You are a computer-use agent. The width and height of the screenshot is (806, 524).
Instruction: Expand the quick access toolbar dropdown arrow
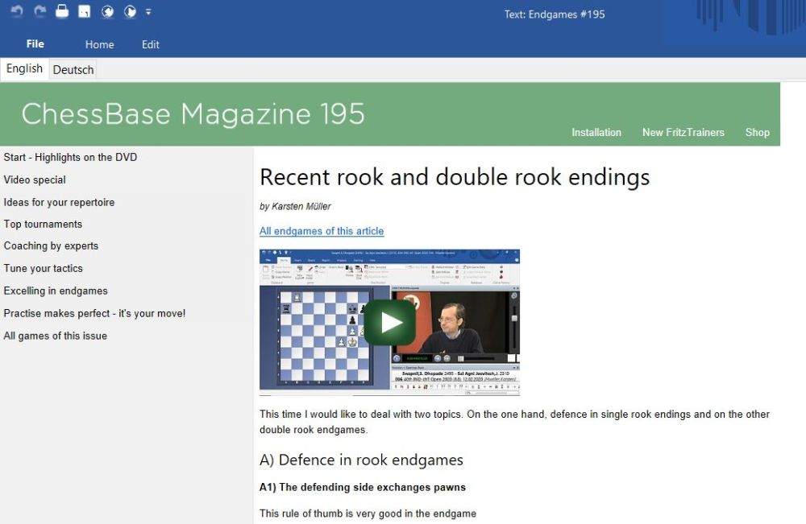pos(148,12)
